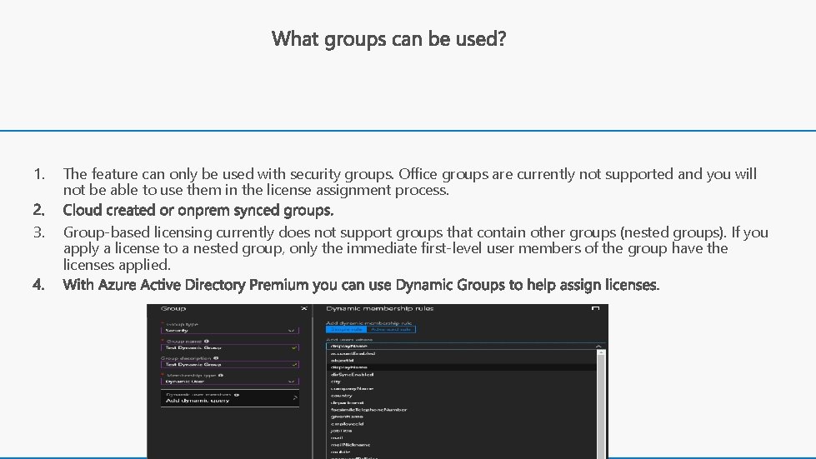Open the Membership type dropdown showing Dynamic User

(230, 382)
